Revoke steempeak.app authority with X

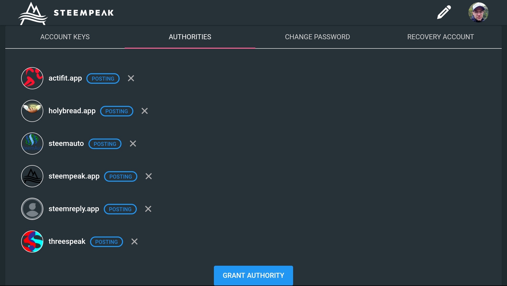click(x=149, y=176)
